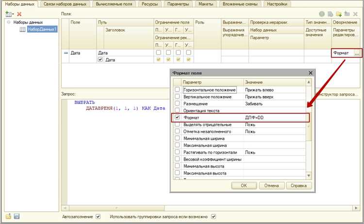The image size is (364, 224).
Task: Switch to Вложенные схемы tab
Action: tap(240, 4)
